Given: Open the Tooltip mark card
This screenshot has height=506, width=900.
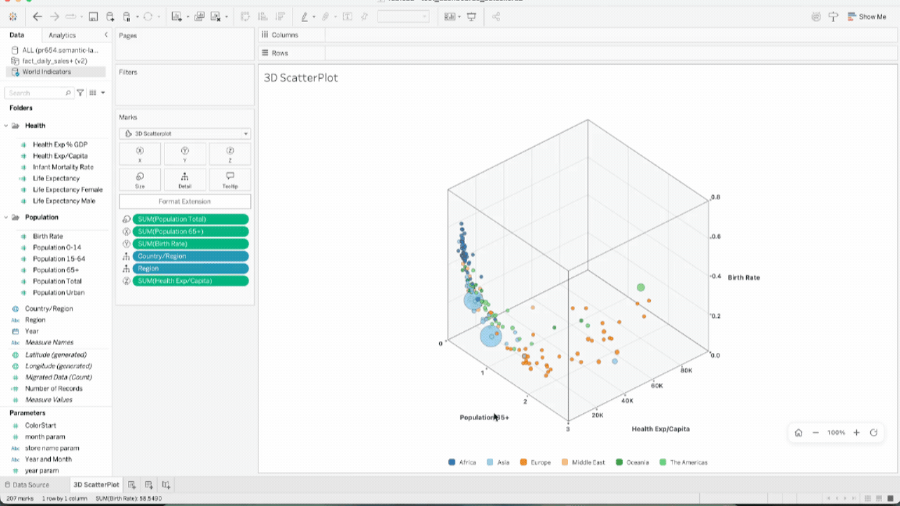Looking at the screenshot, I should [x=230, y=180].
